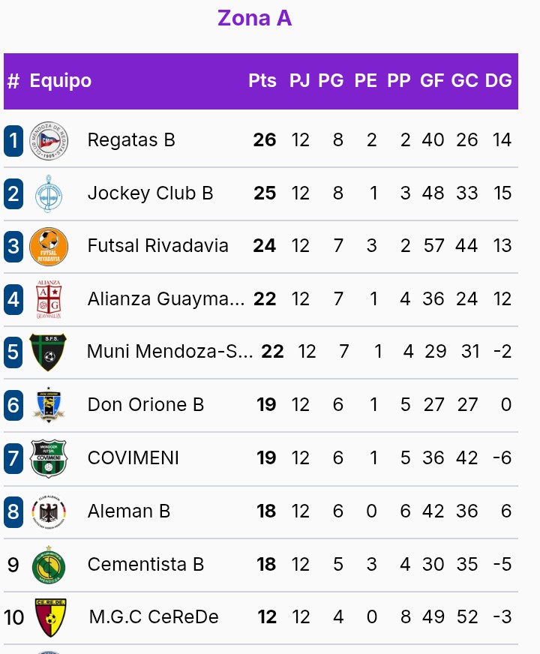Click the GF column header
540x654 pixels.
[432, 81]
